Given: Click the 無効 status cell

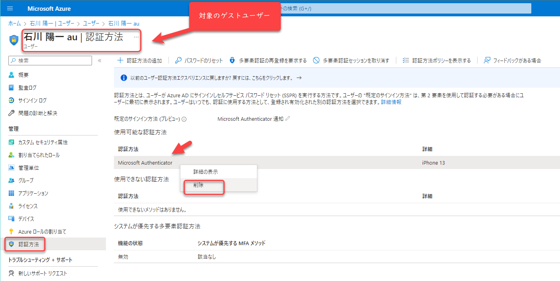Looking at the screenshot, I should (123, 257).
